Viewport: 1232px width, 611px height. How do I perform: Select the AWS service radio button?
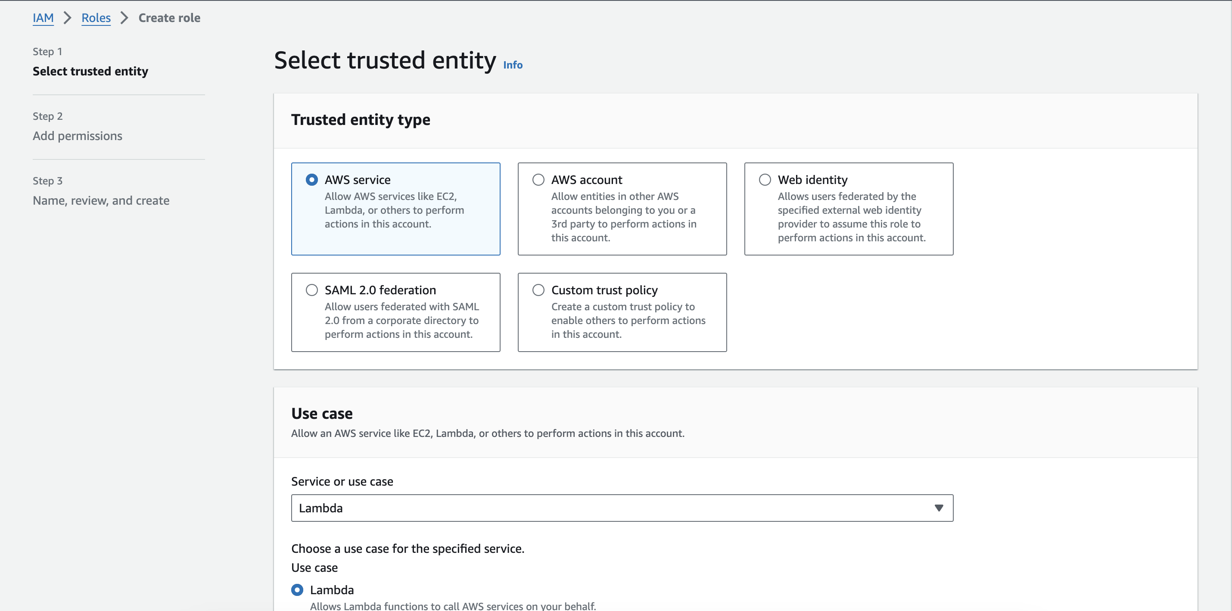point(311,180)
